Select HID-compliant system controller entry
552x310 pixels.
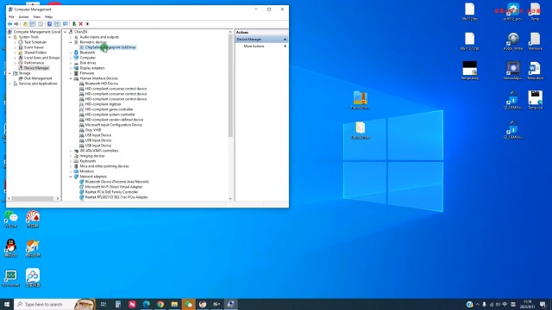click(x=110, y=115)
